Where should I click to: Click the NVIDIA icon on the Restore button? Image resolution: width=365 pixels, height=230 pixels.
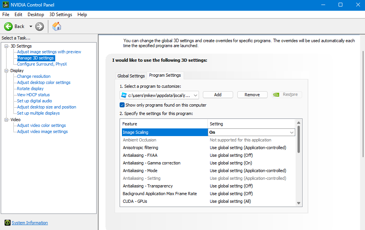pos(277,94)
